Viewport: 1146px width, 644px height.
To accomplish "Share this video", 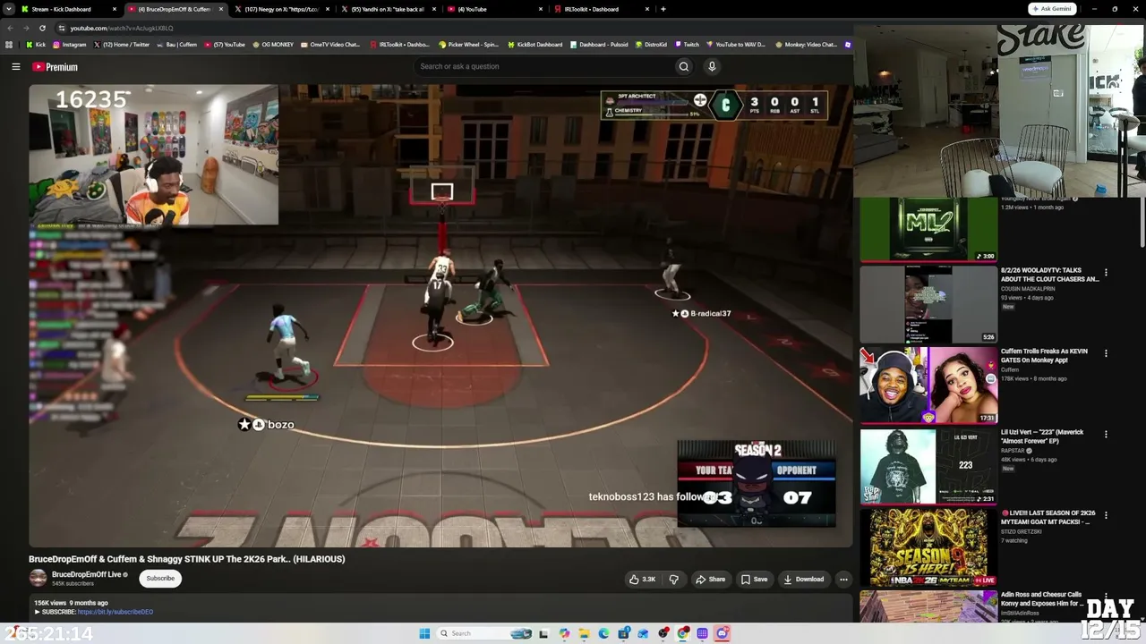I will (x=710, y=579).
